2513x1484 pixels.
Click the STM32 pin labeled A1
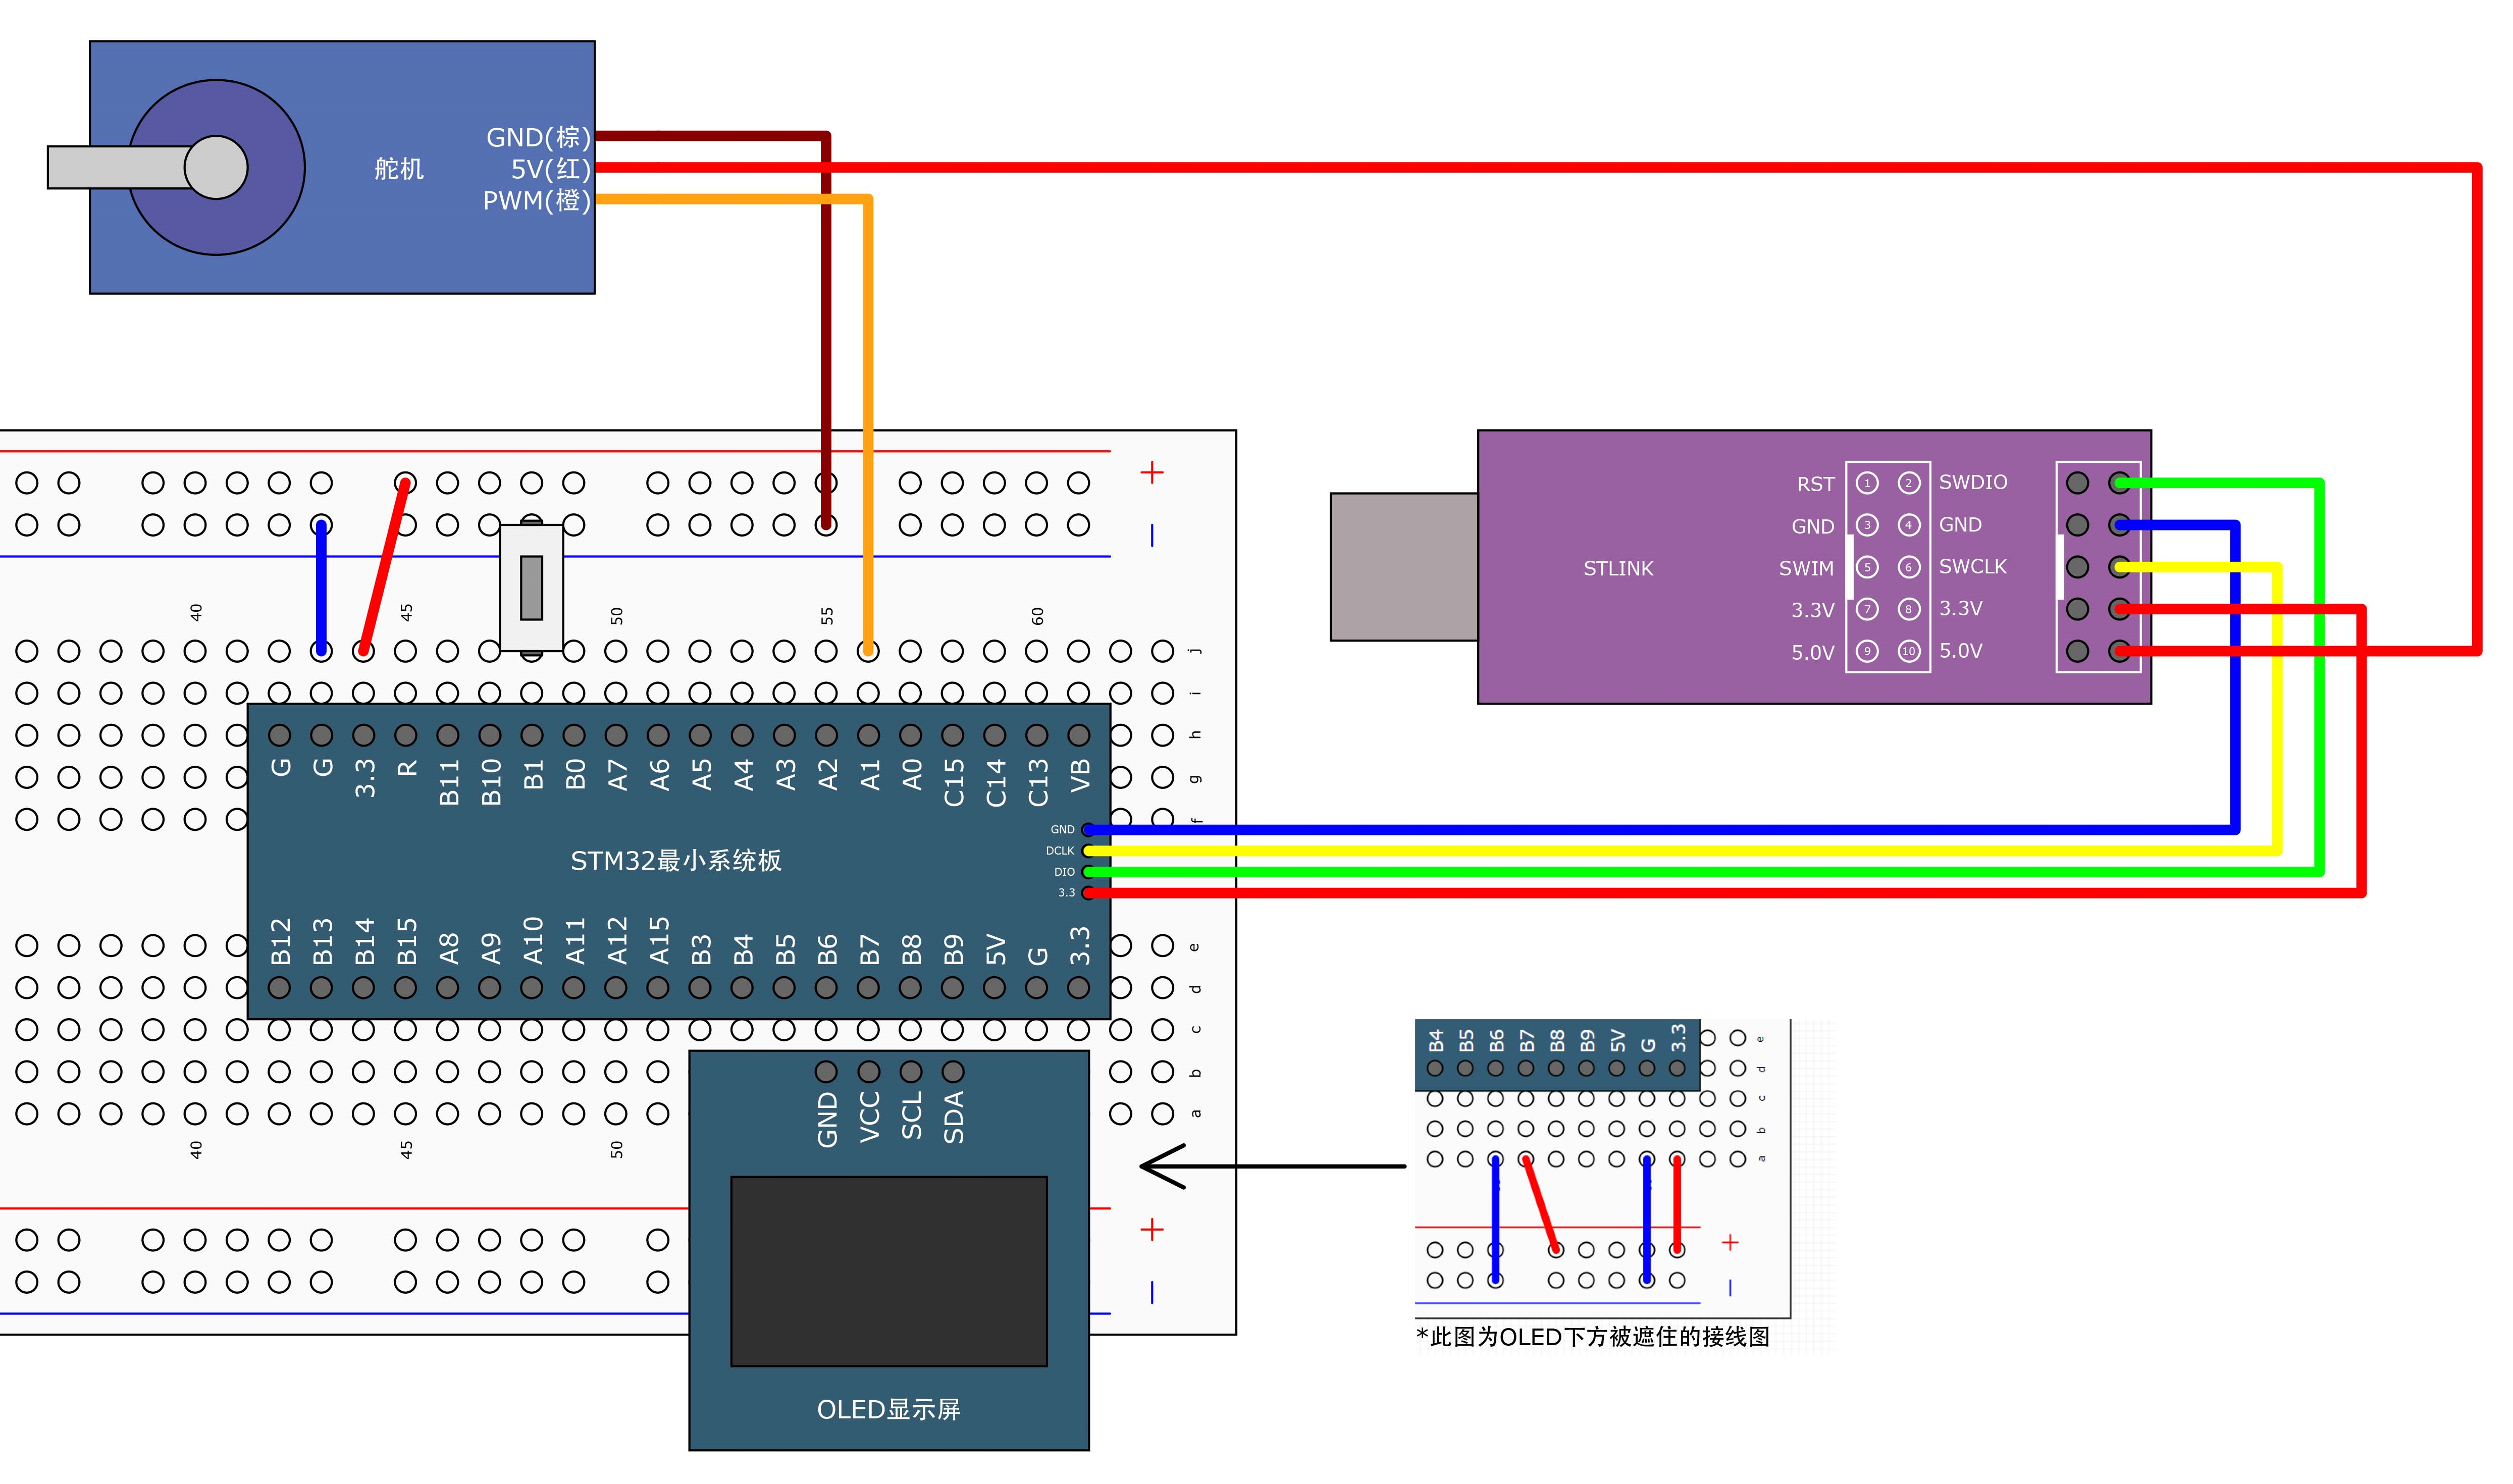click(x=868, y=736)
